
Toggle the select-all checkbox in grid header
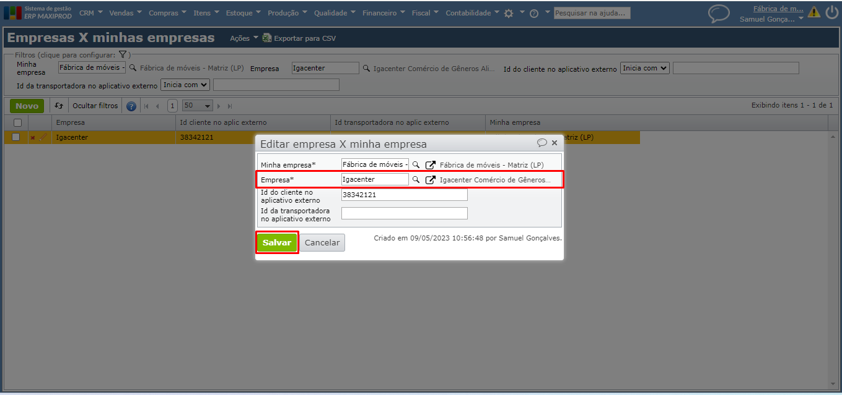[x=17, y=122]
